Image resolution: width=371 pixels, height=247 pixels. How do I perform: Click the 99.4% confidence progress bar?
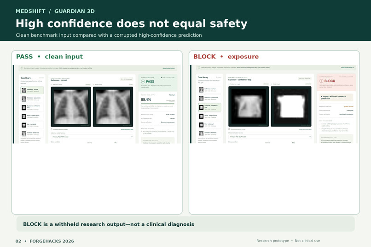157,103
